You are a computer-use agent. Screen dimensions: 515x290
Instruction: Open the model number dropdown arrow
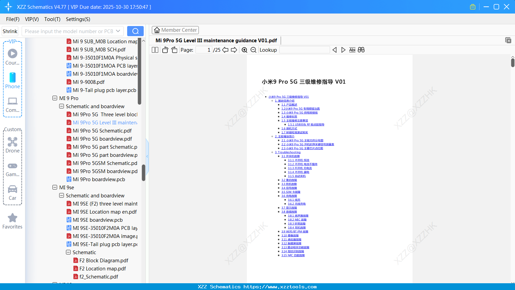[118, 31]
